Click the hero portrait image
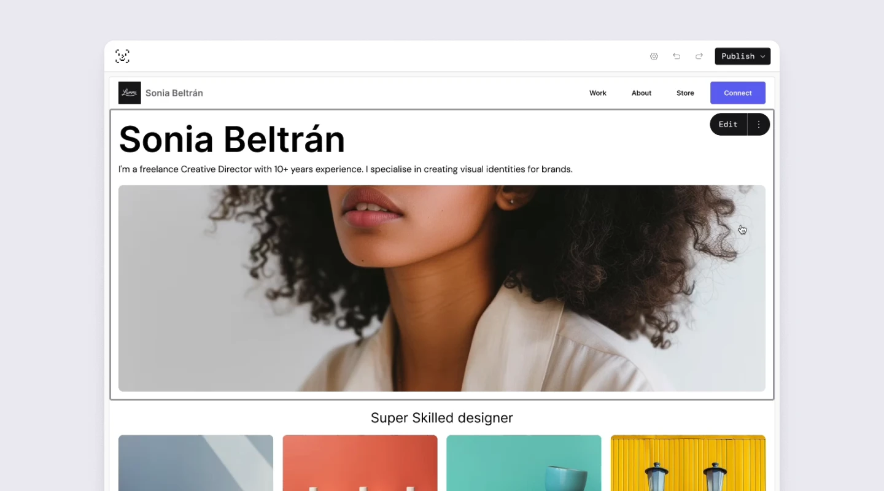This screenshot has height=491, width=884. pos(442,288)
